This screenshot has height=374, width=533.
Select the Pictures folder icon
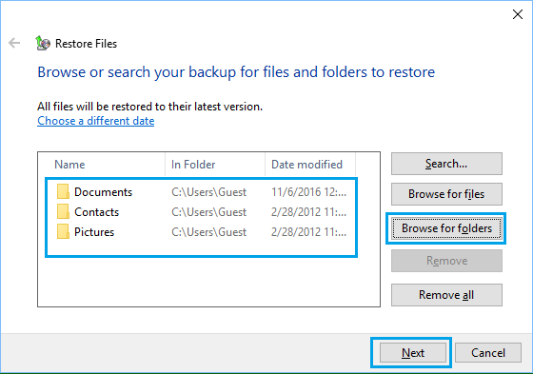(x=63, y=232)
